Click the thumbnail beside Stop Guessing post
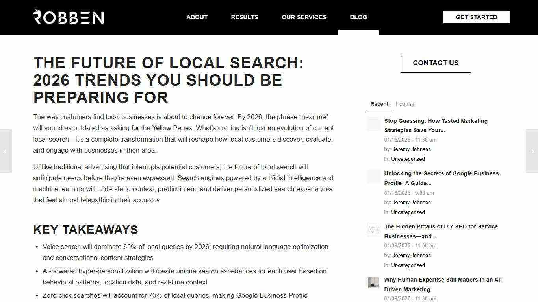This screenshot has width=538, height=302. click(373, 124)
